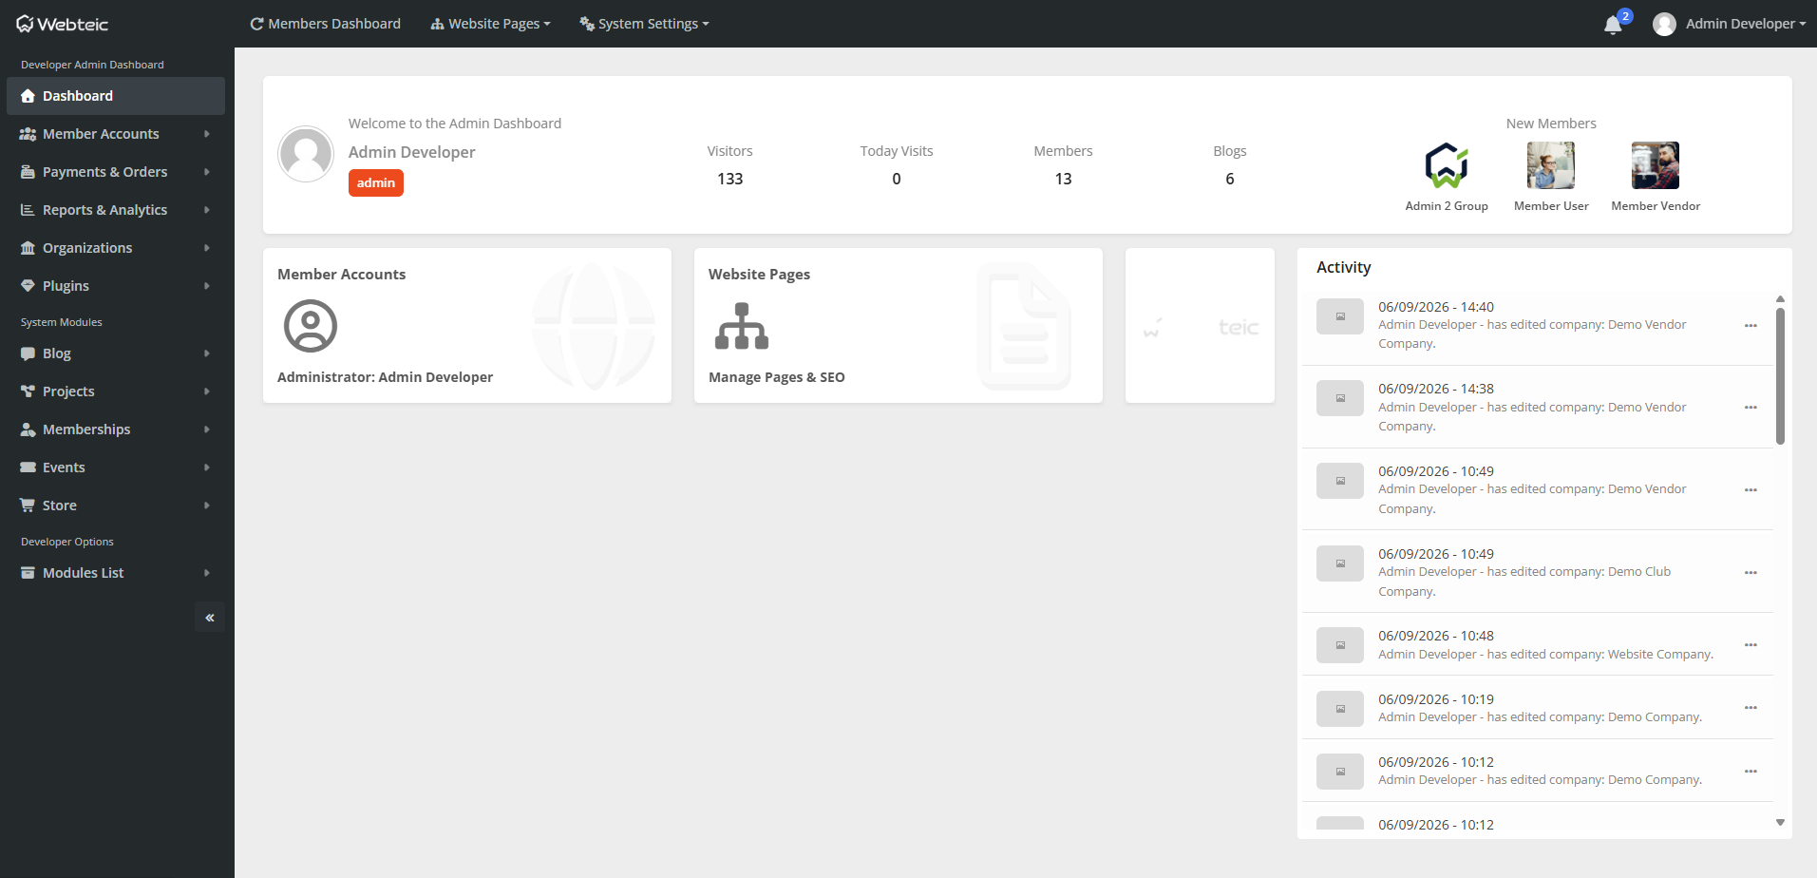The height and width of the screenshot is (878, 1817).
Task: Click the Payments & Orders icon in sidebar
Action: point(28,172)
